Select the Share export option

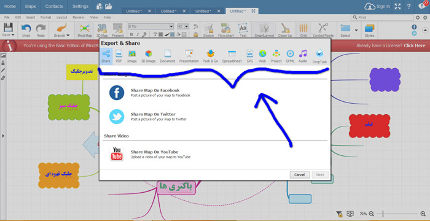pos(106,56)
